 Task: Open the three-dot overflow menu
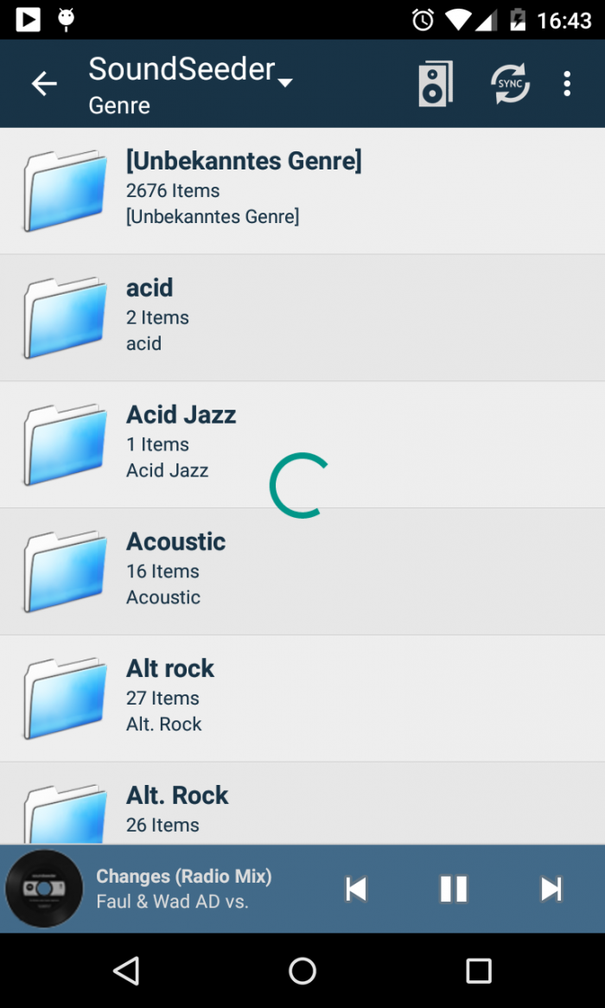567,83
